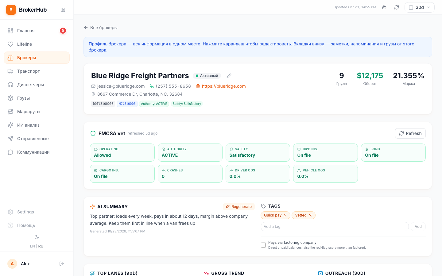
Task: Toggle dark mode moon icon
Action: 37,237
